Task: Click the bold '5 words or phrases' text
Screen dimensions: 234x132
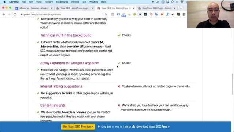Action: pos(74,112)
